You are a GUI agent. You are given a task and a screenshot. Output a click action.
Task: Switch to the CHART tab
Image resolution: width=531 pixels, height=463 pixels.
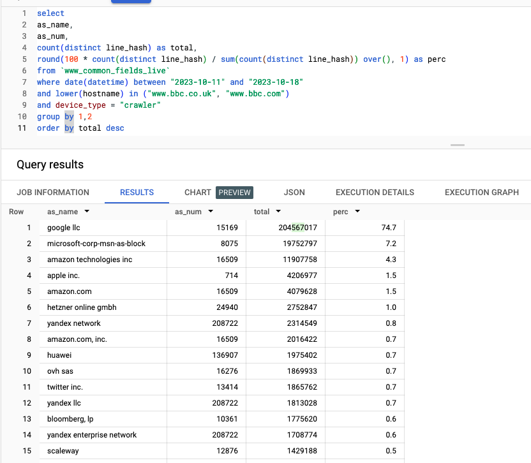click(x=198, y=192)
